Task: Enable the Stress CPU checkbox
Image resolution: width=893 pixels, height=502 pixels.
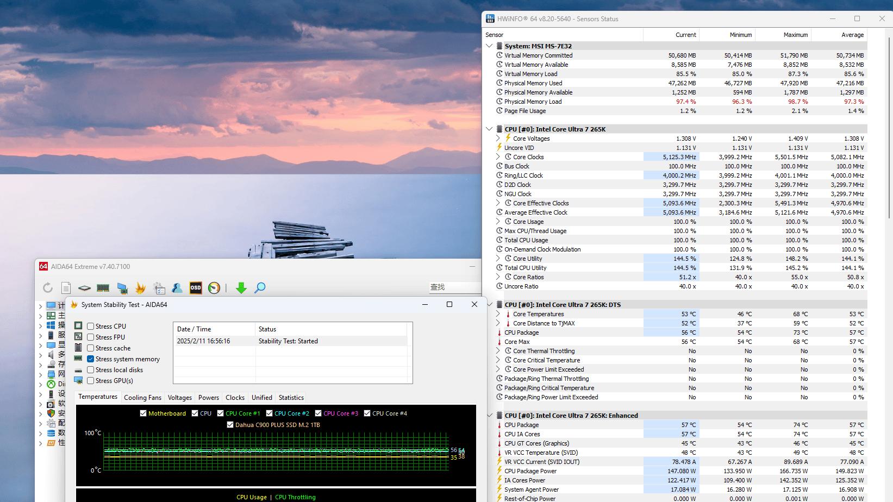Action: click(x=91, y=327)
